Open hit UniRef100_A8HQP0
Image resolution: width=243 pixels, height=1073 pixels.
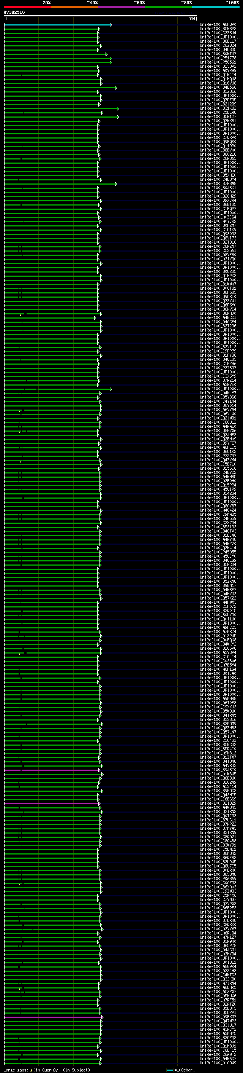pyautogui.click(x=218, y=25)
